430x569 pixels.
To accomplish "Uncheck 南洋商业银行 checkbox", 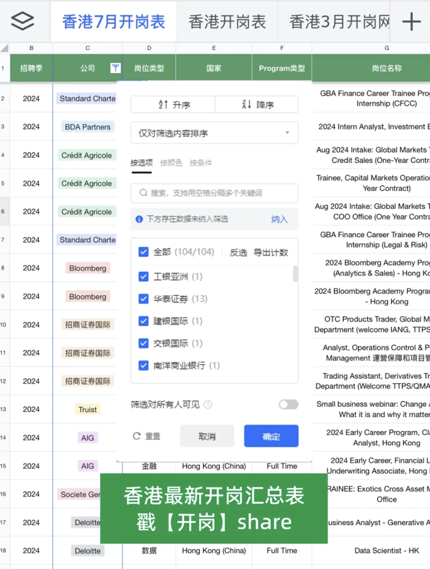I will pyautogui.click(x=143, y=366).
